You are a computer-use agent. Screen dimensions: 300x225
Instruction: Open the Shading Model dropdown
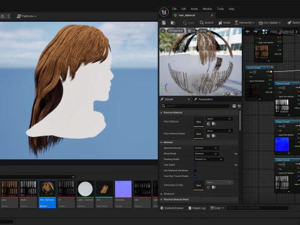209,159
